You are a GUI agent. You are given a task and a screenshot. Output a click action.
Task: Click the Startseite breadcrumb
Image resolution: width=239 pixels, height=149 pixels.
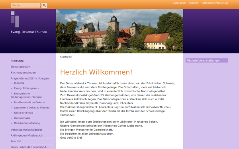pyautogui.click(x=66, y=57)
